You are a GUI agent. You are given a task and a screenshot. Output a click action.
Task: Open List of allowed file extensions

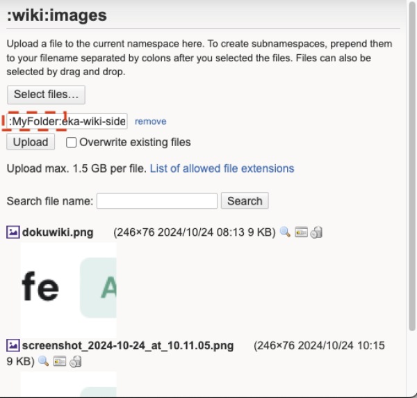click(x=222, y=168)
